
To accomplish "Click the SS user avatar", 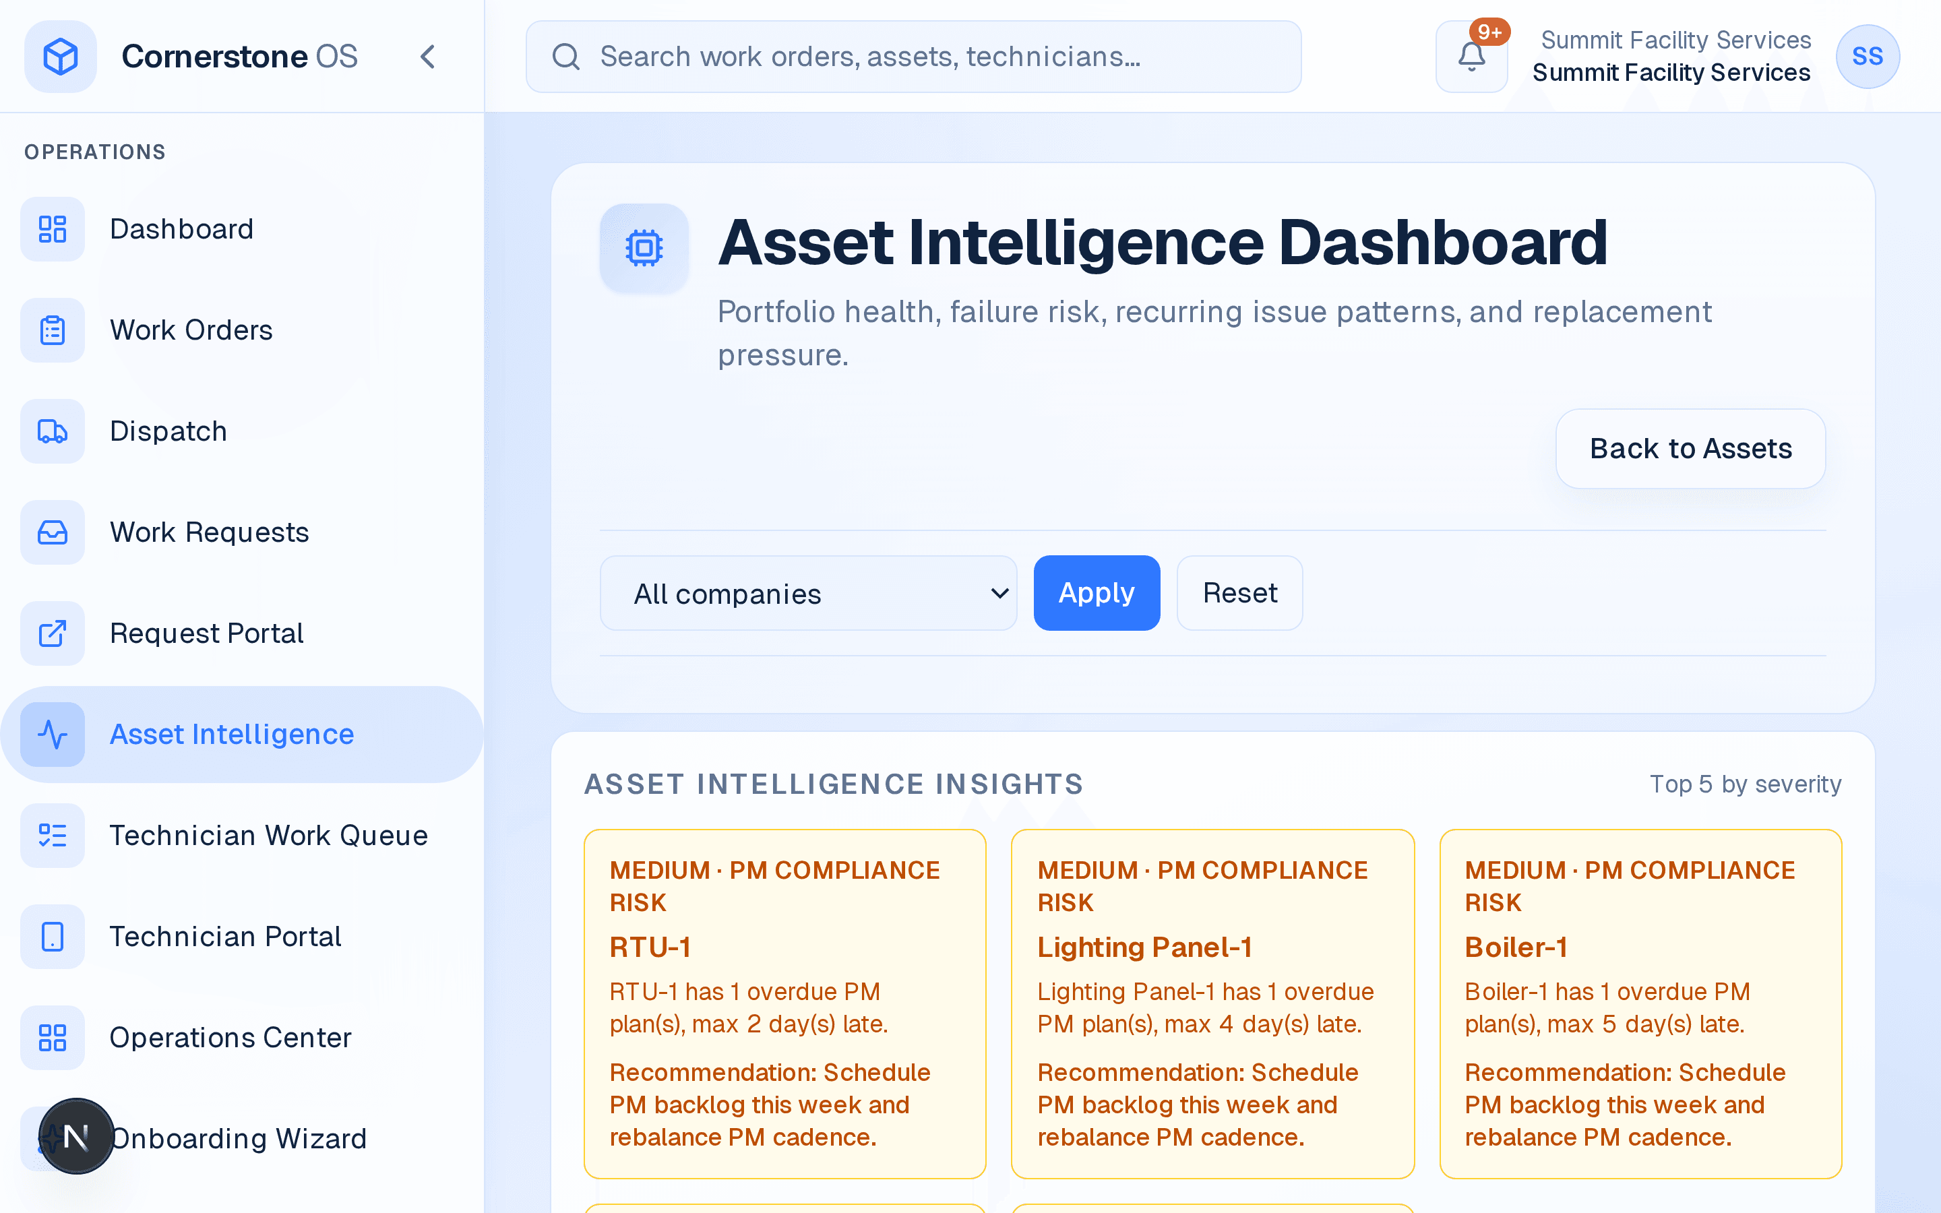I will (x=1868, y=56).
